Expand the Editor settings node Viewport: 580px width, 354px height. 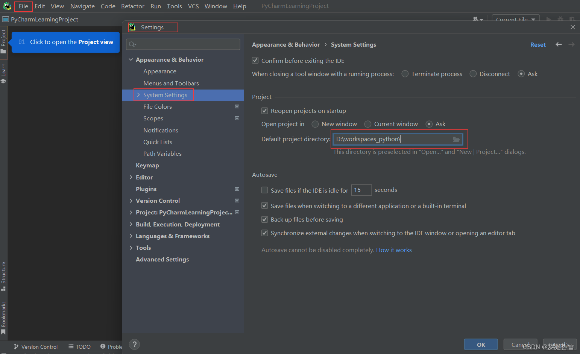(131, 177)
